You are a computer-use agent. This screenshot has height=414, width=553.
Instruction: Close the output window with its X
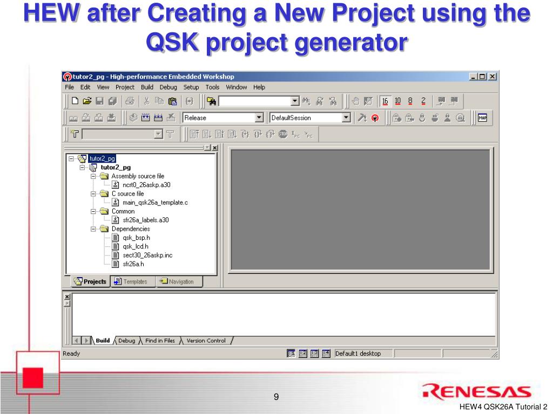point(67,297)
